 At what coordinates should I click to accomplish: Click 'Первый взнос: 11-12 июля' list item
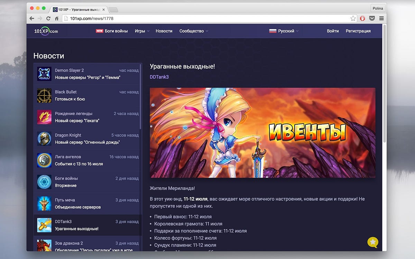coord(183,217)
